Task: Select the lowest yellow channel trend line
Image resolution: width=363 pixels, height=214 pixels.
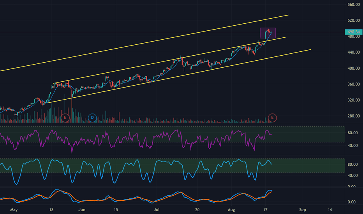Action: click(180, 76)
